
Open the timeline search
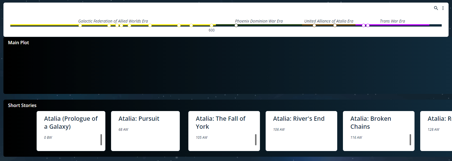[x=436, y=8]
